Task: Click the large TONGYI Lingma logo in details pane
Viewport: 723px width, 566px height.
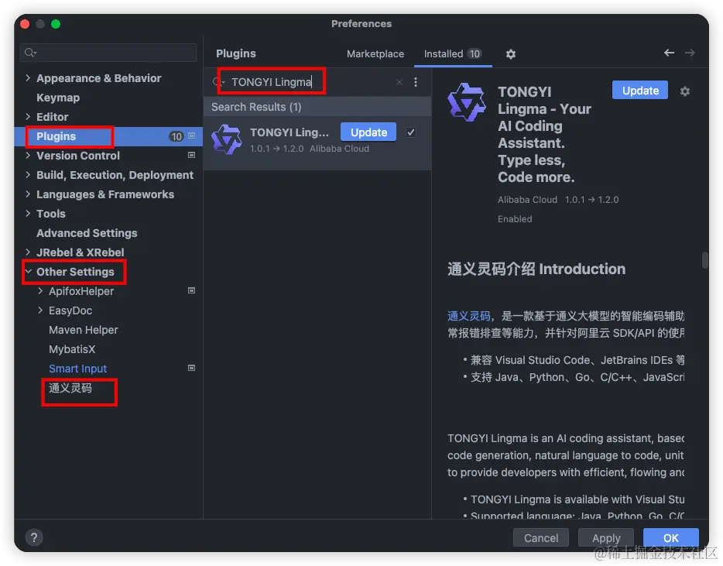Action: (467, 102)
